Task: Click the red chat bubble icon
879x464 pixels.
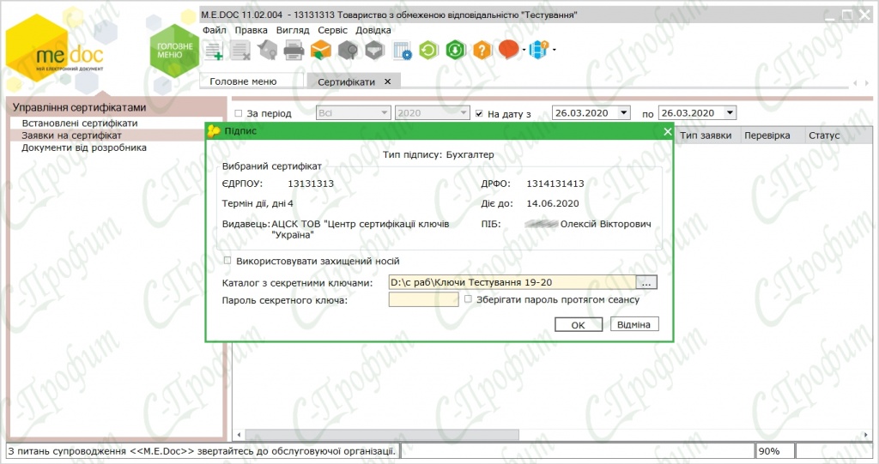Action: click(508, 50)
